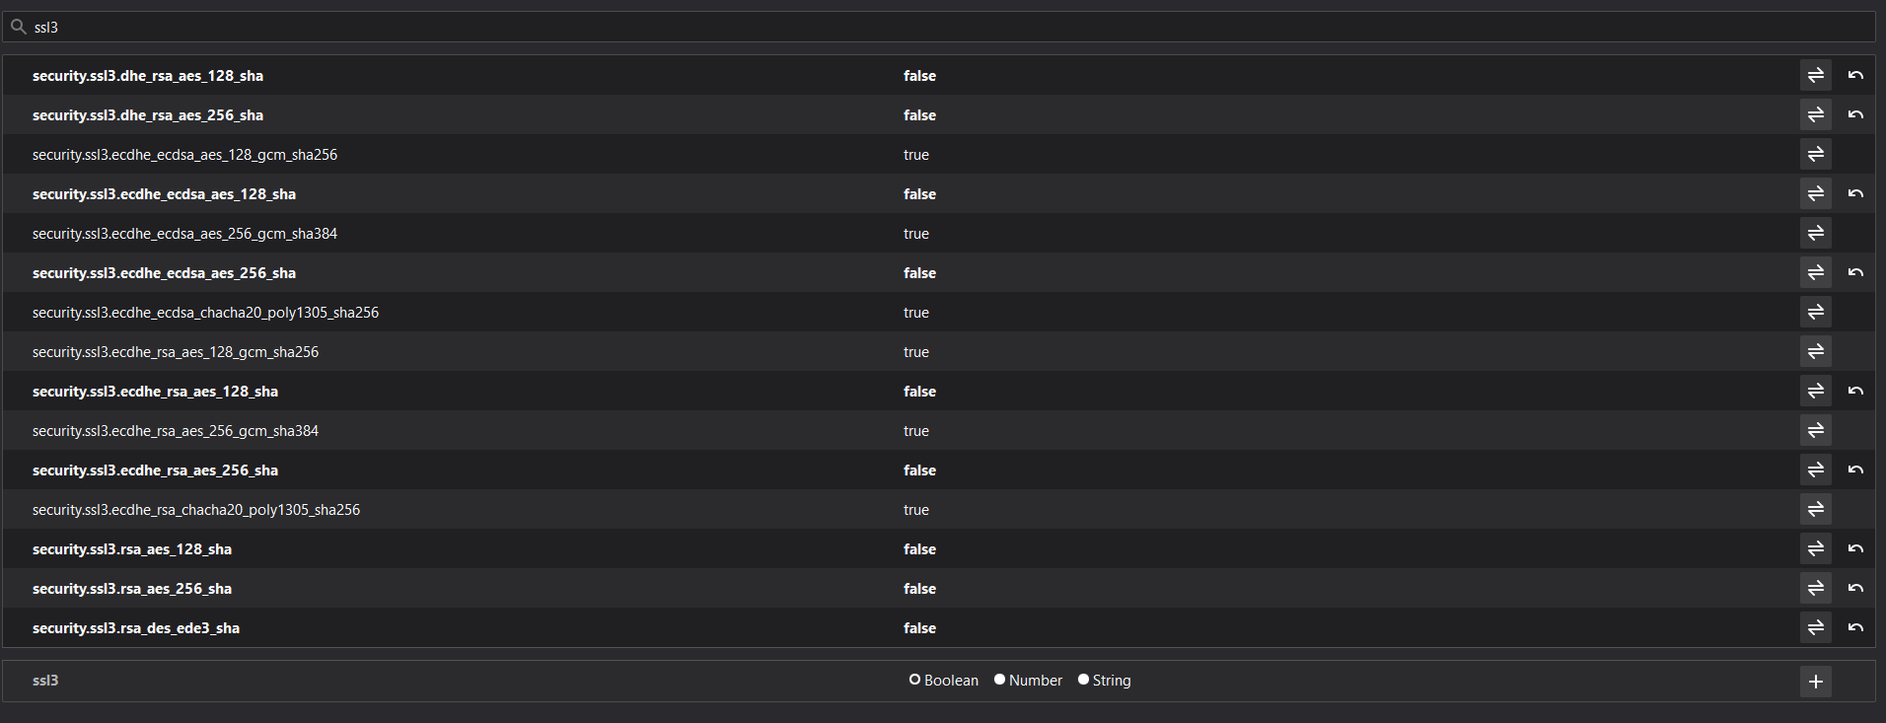Reset security.ssl3.ecdhe_rsa_aes_256_sha preference
The image size is (1886, 723).
tap(1855, 470)
